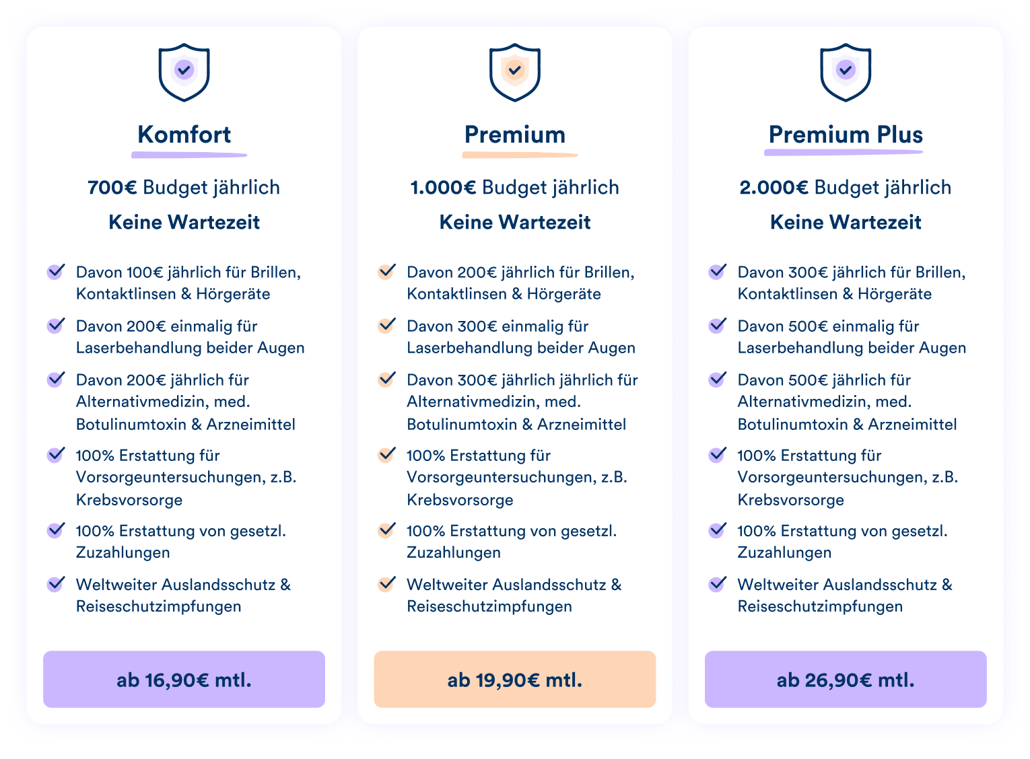Click the Premium plan title
This screenshot has width=1030, height=759.
(515, 135)
